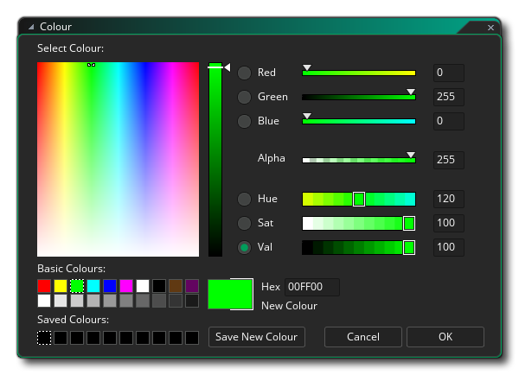Click the Blue slider track
Screen dimensions: 519x375
point(359,121)
